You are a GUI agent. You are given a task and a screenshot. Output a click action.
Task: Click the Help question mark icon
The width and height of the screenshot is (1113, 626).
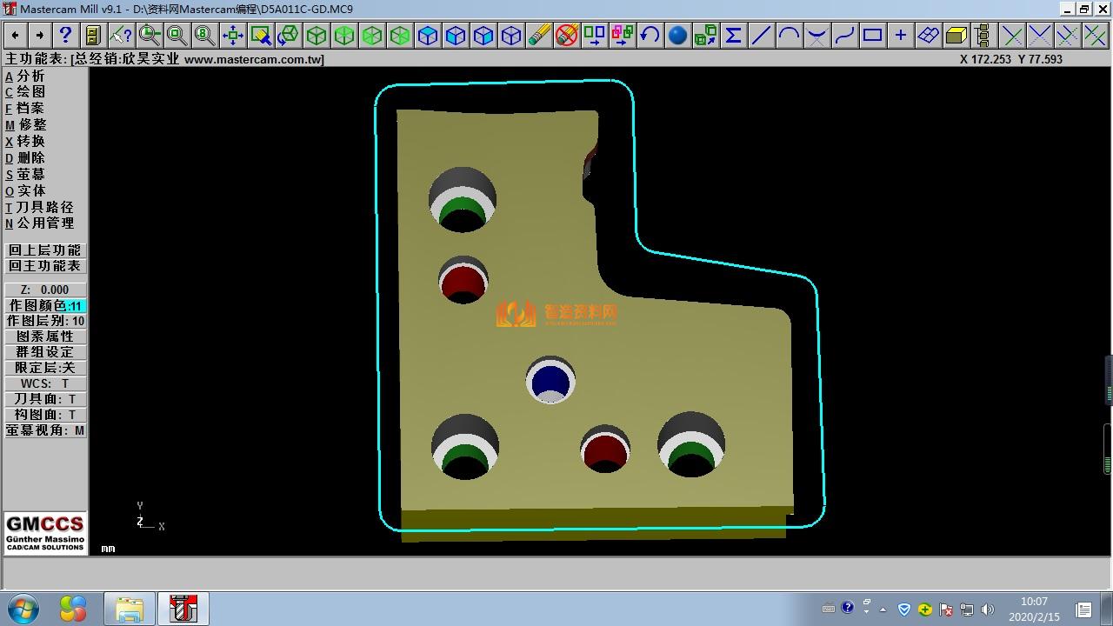pyautogui.click(x=65, y=35)
